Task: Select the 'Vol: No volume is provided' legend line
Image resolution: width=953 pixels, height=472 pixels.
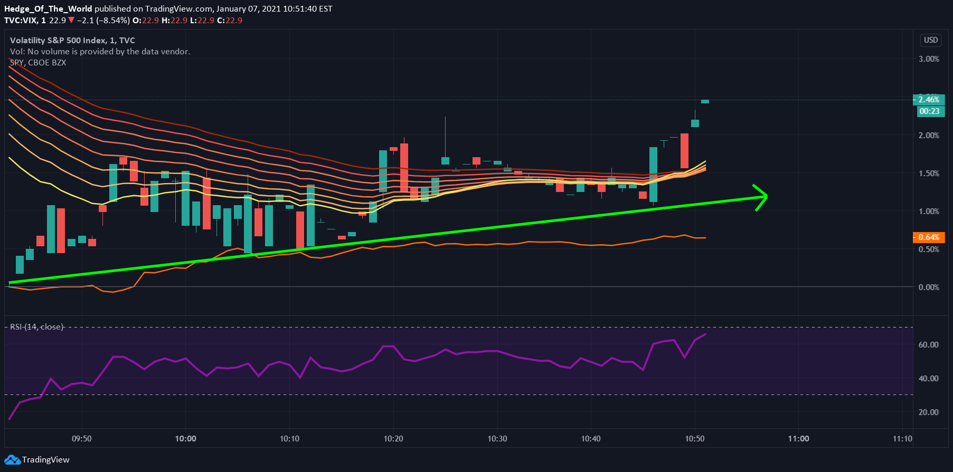Action: coord(100,51)
